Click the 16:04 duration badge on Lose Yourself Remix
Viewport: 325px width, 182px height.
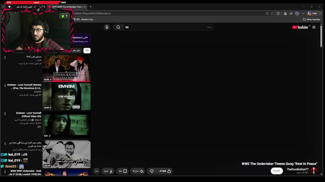pos(47,108)
